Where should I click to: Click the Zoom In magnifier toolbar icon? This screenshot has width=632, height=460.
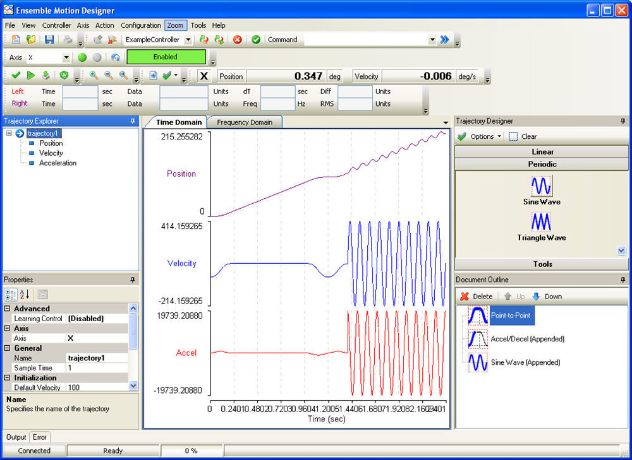coord(94,75)
